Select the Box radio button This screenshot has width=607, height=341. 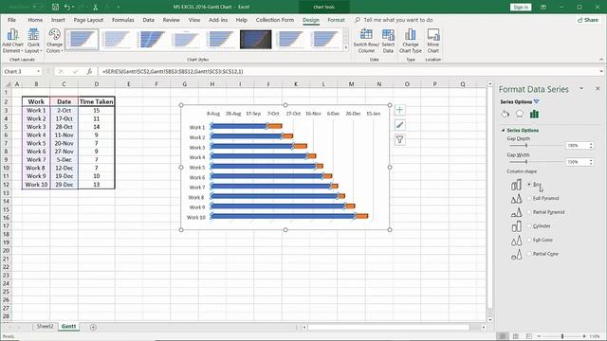529,185
